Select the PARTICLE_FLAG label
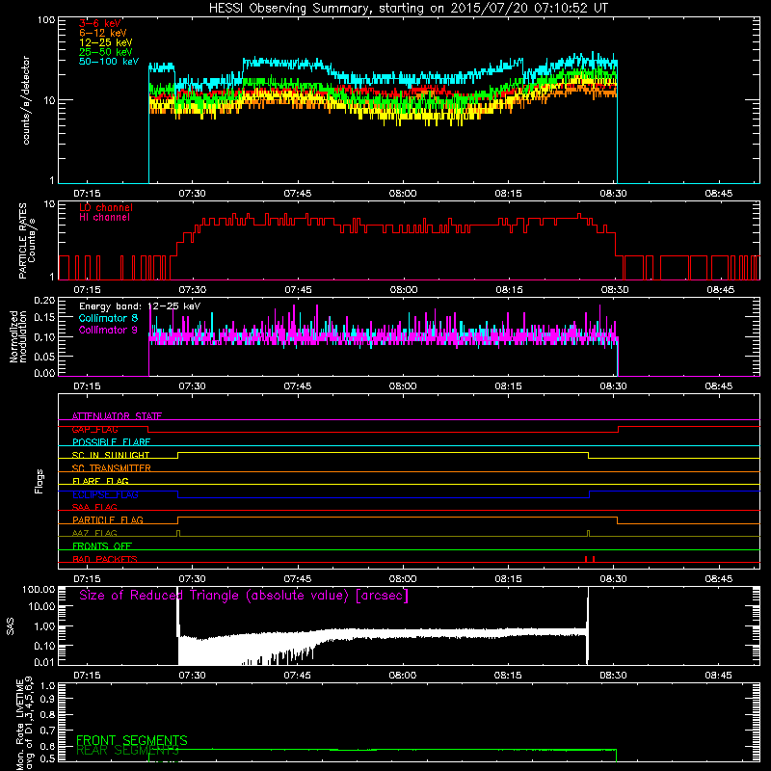The image size is (771, 771). (x=108, y=519)
